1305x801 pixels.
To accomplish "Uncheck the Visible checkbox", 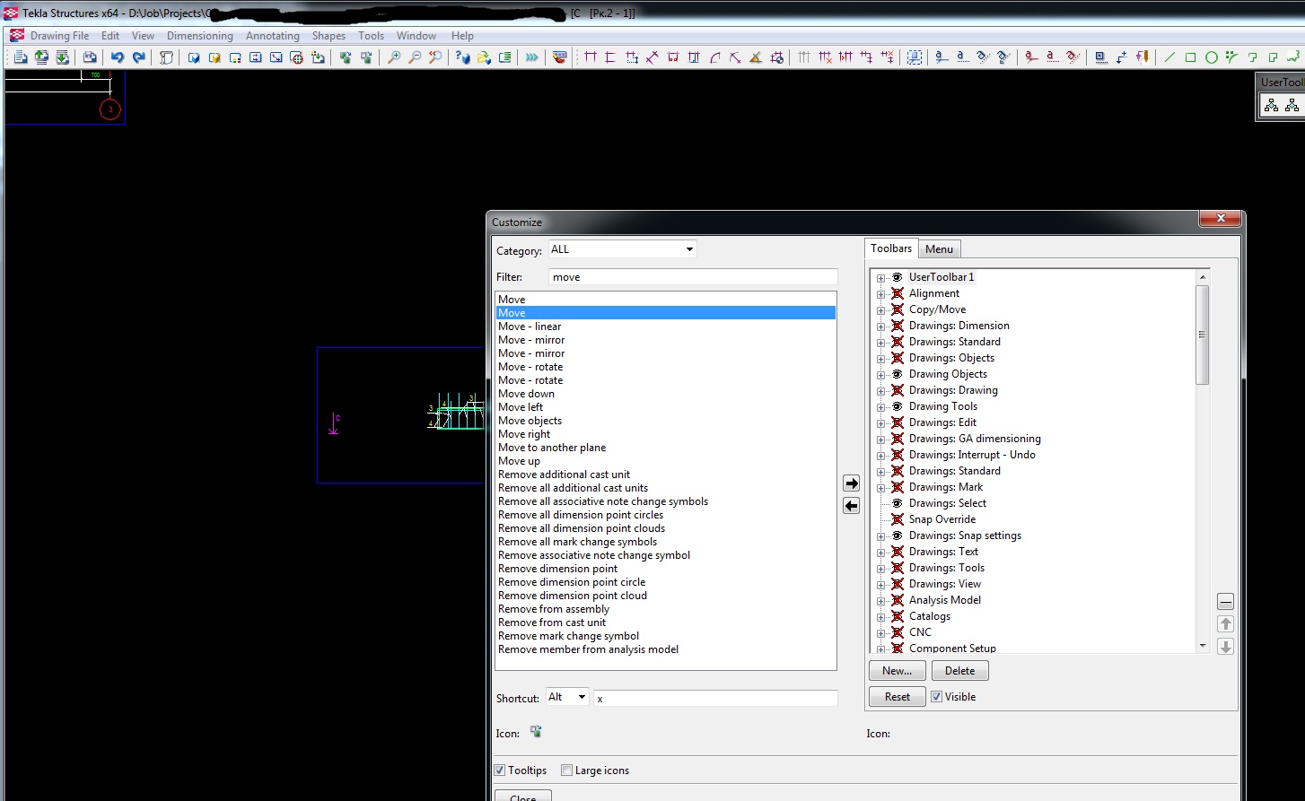I will (x=937, y=697).
